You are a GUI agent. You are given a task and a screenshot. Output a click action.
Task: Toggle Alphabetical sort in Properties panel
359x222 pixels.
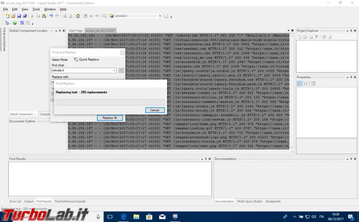[306, 84]
